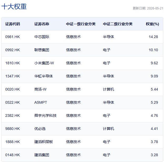This screenshot has width=164, height=163.
Task: Click 信息技术 in the 舜宇光学科技 row
Action: click(73, 115)
